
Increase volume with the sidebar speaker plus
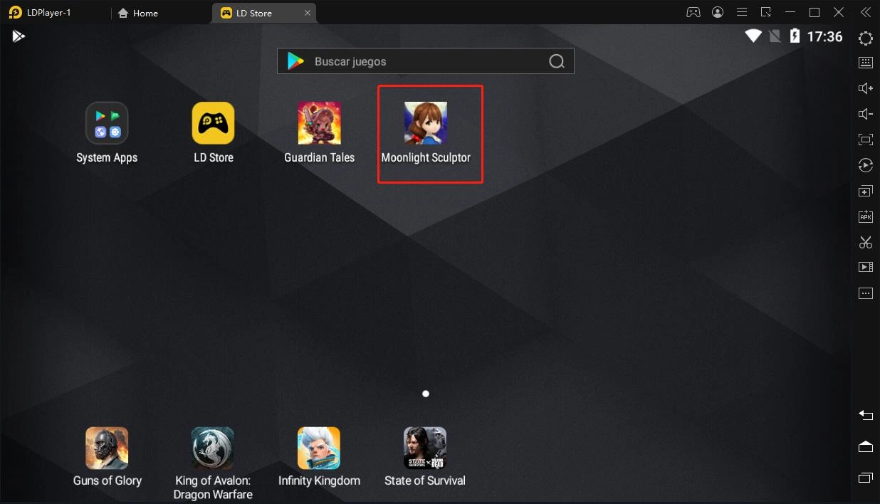pos(866,88)
